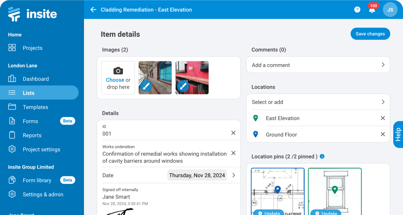Open the help question mark icon
The image size is (403, 215).
pyautogui.click(x=357, y=9)
